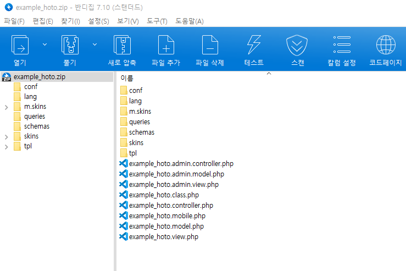The image size is (406, 271).
Task: Click the 칼럼 설정 list icon
Action: pos(342,45)
